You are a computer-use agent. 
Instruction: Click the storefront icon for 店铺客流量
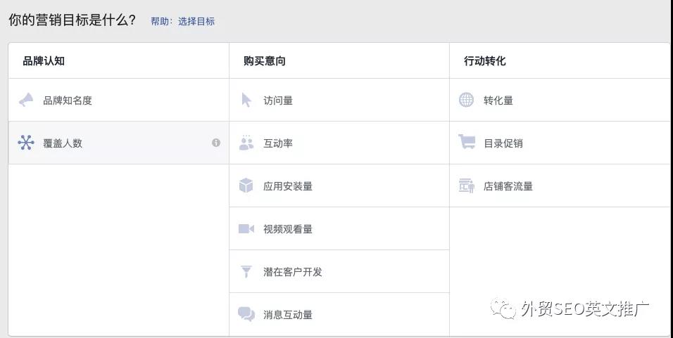point(467,186)
